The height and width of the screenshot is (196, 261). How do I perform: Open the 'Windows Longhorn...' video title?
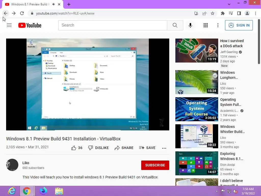[x=229, y=75]
